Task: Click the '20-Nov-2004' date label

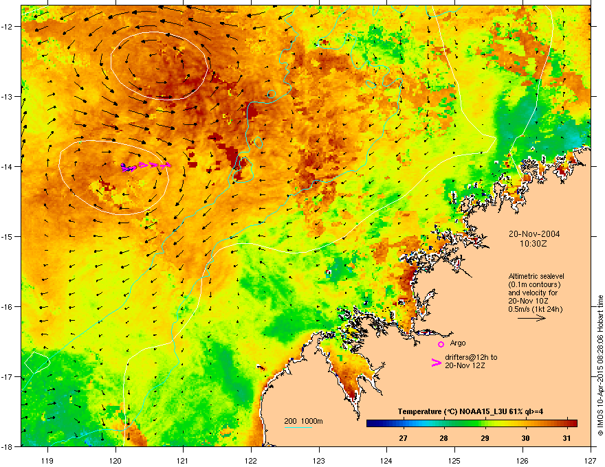Action: coord(534,234)
